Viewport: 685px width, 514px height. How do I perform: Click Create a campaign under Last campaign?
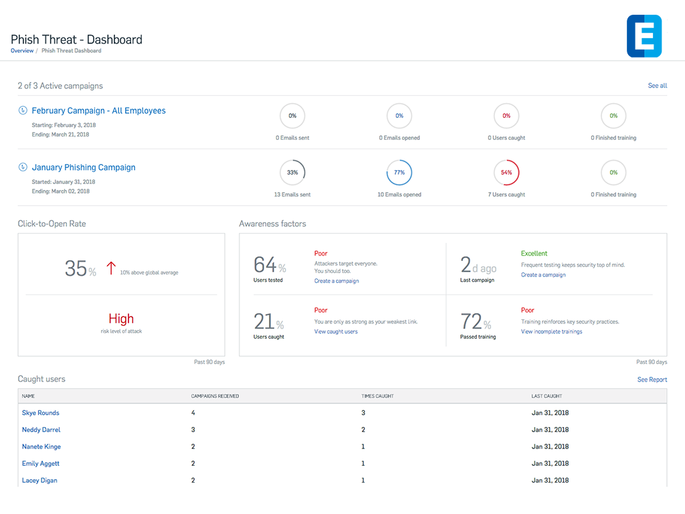543,275
